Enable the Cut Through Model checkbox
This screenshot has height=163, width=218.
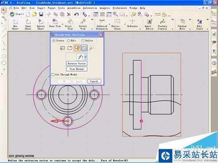tap(53, 75)
